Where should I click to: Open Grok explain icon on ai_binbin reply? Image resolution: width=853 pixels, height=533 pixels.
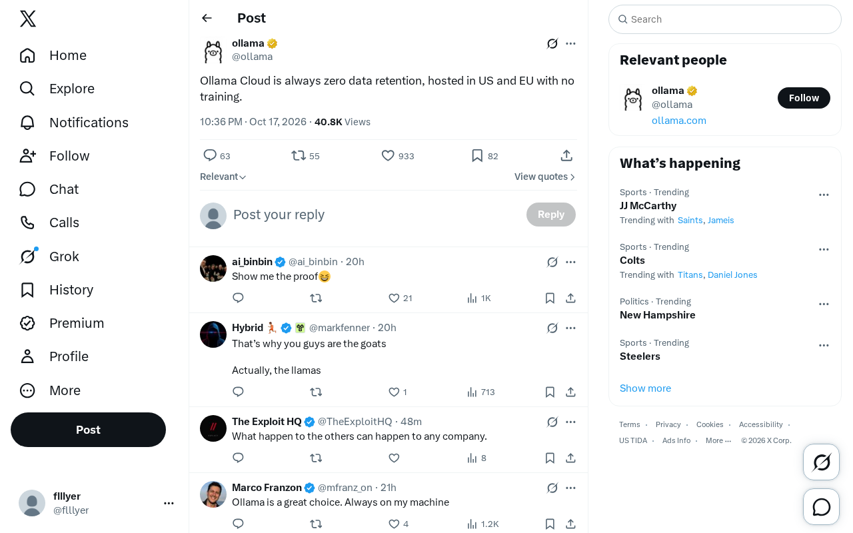pos(552,262)
